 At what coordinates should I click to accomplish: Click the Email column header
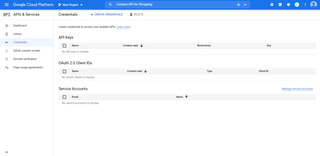tap(75, 97)
